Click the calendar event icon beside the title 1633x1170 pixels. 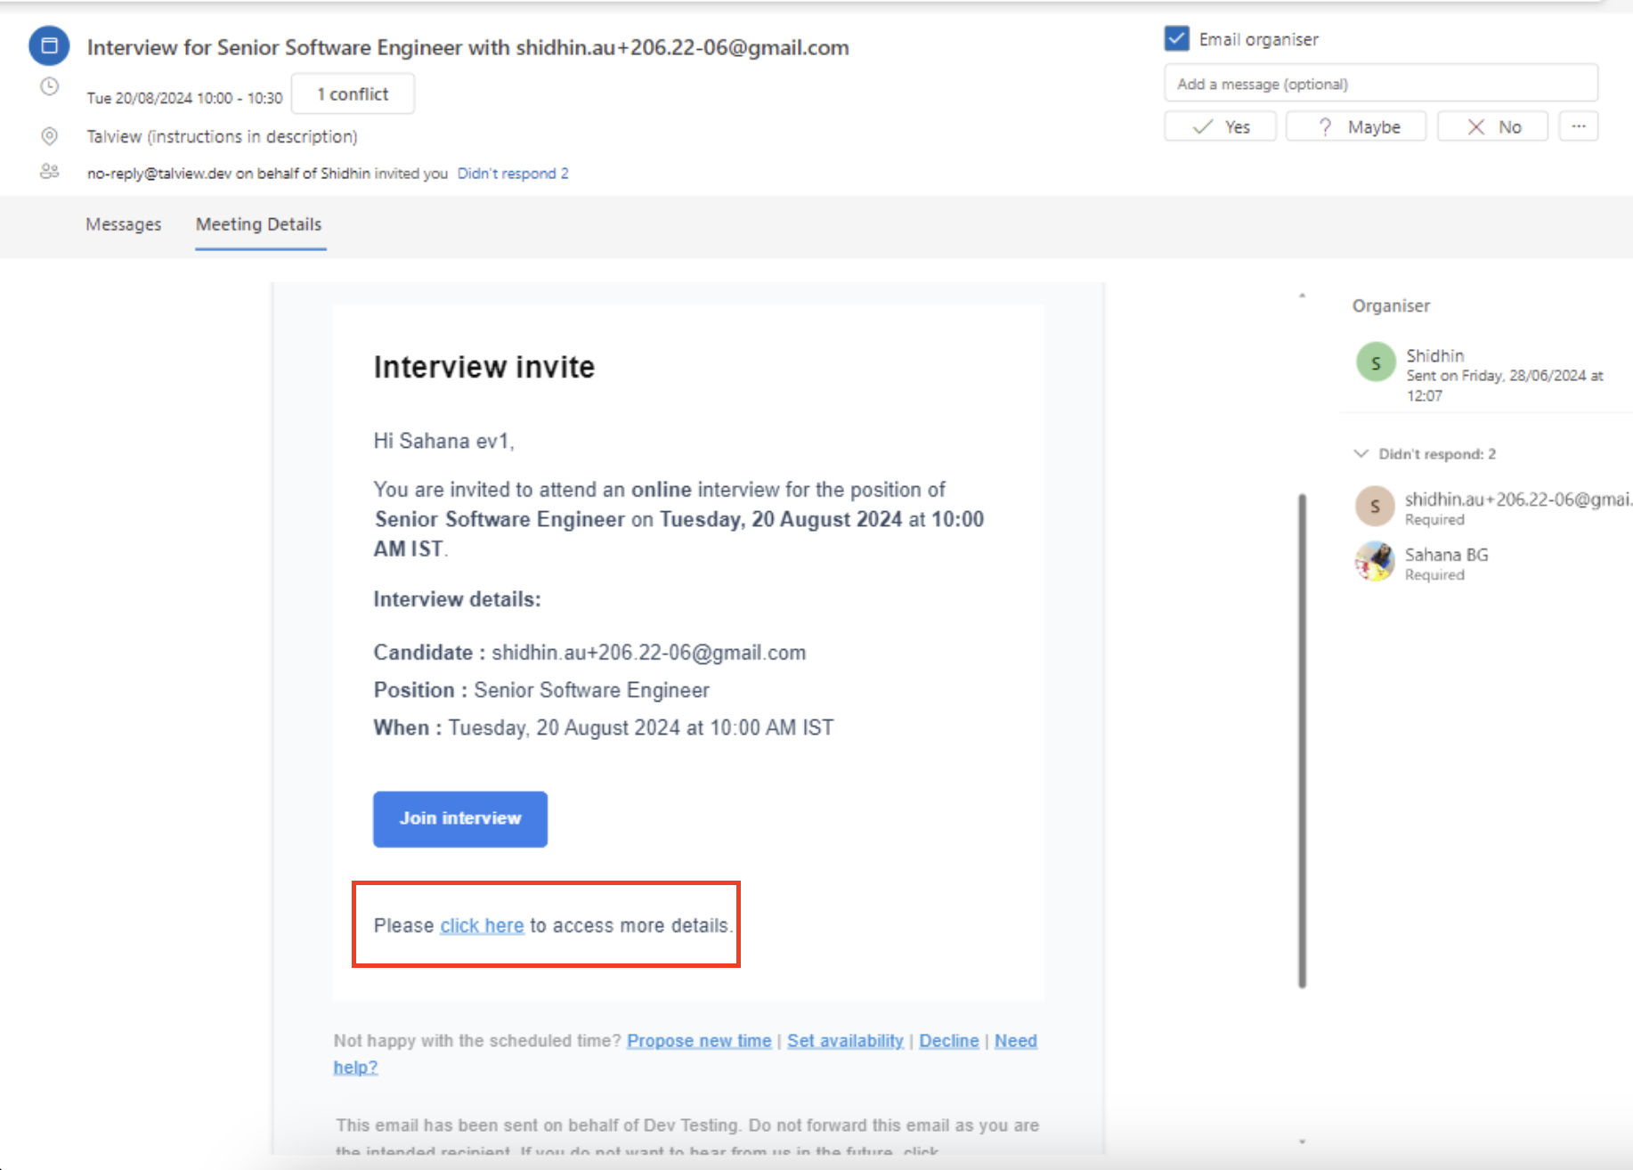click(48, 45)
